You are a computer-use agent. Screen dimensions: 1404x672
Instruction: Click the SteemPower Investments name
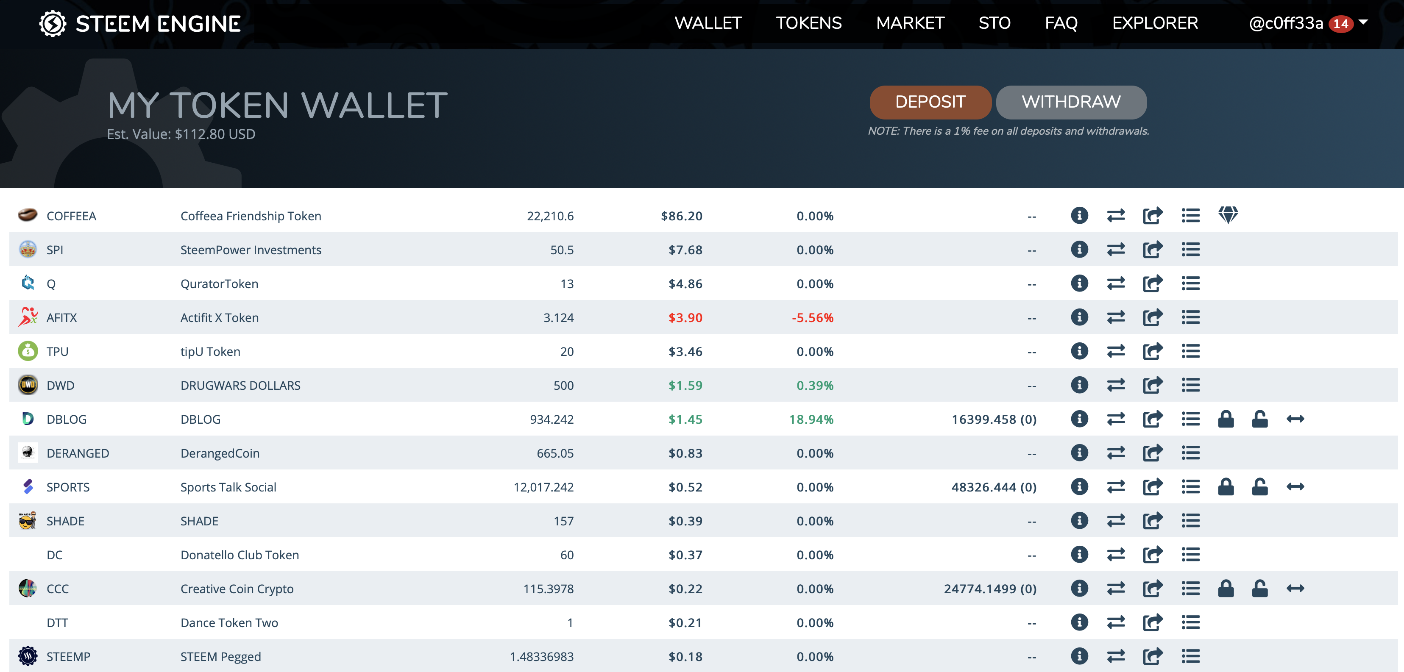click(x=251, y=250)
